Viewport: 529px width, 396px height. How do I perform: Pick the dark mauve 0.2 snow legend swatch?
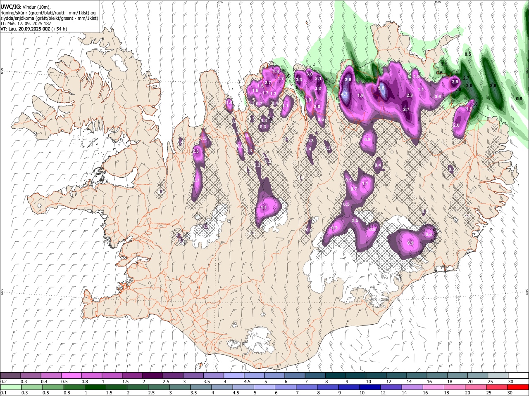coord(10,376)
